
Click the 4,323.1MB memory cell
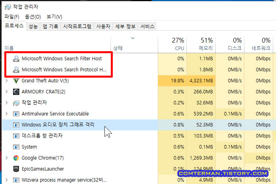click(201, 81)
